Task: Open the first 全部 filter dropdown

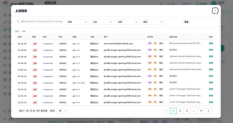Action: (x=77, y=22)
